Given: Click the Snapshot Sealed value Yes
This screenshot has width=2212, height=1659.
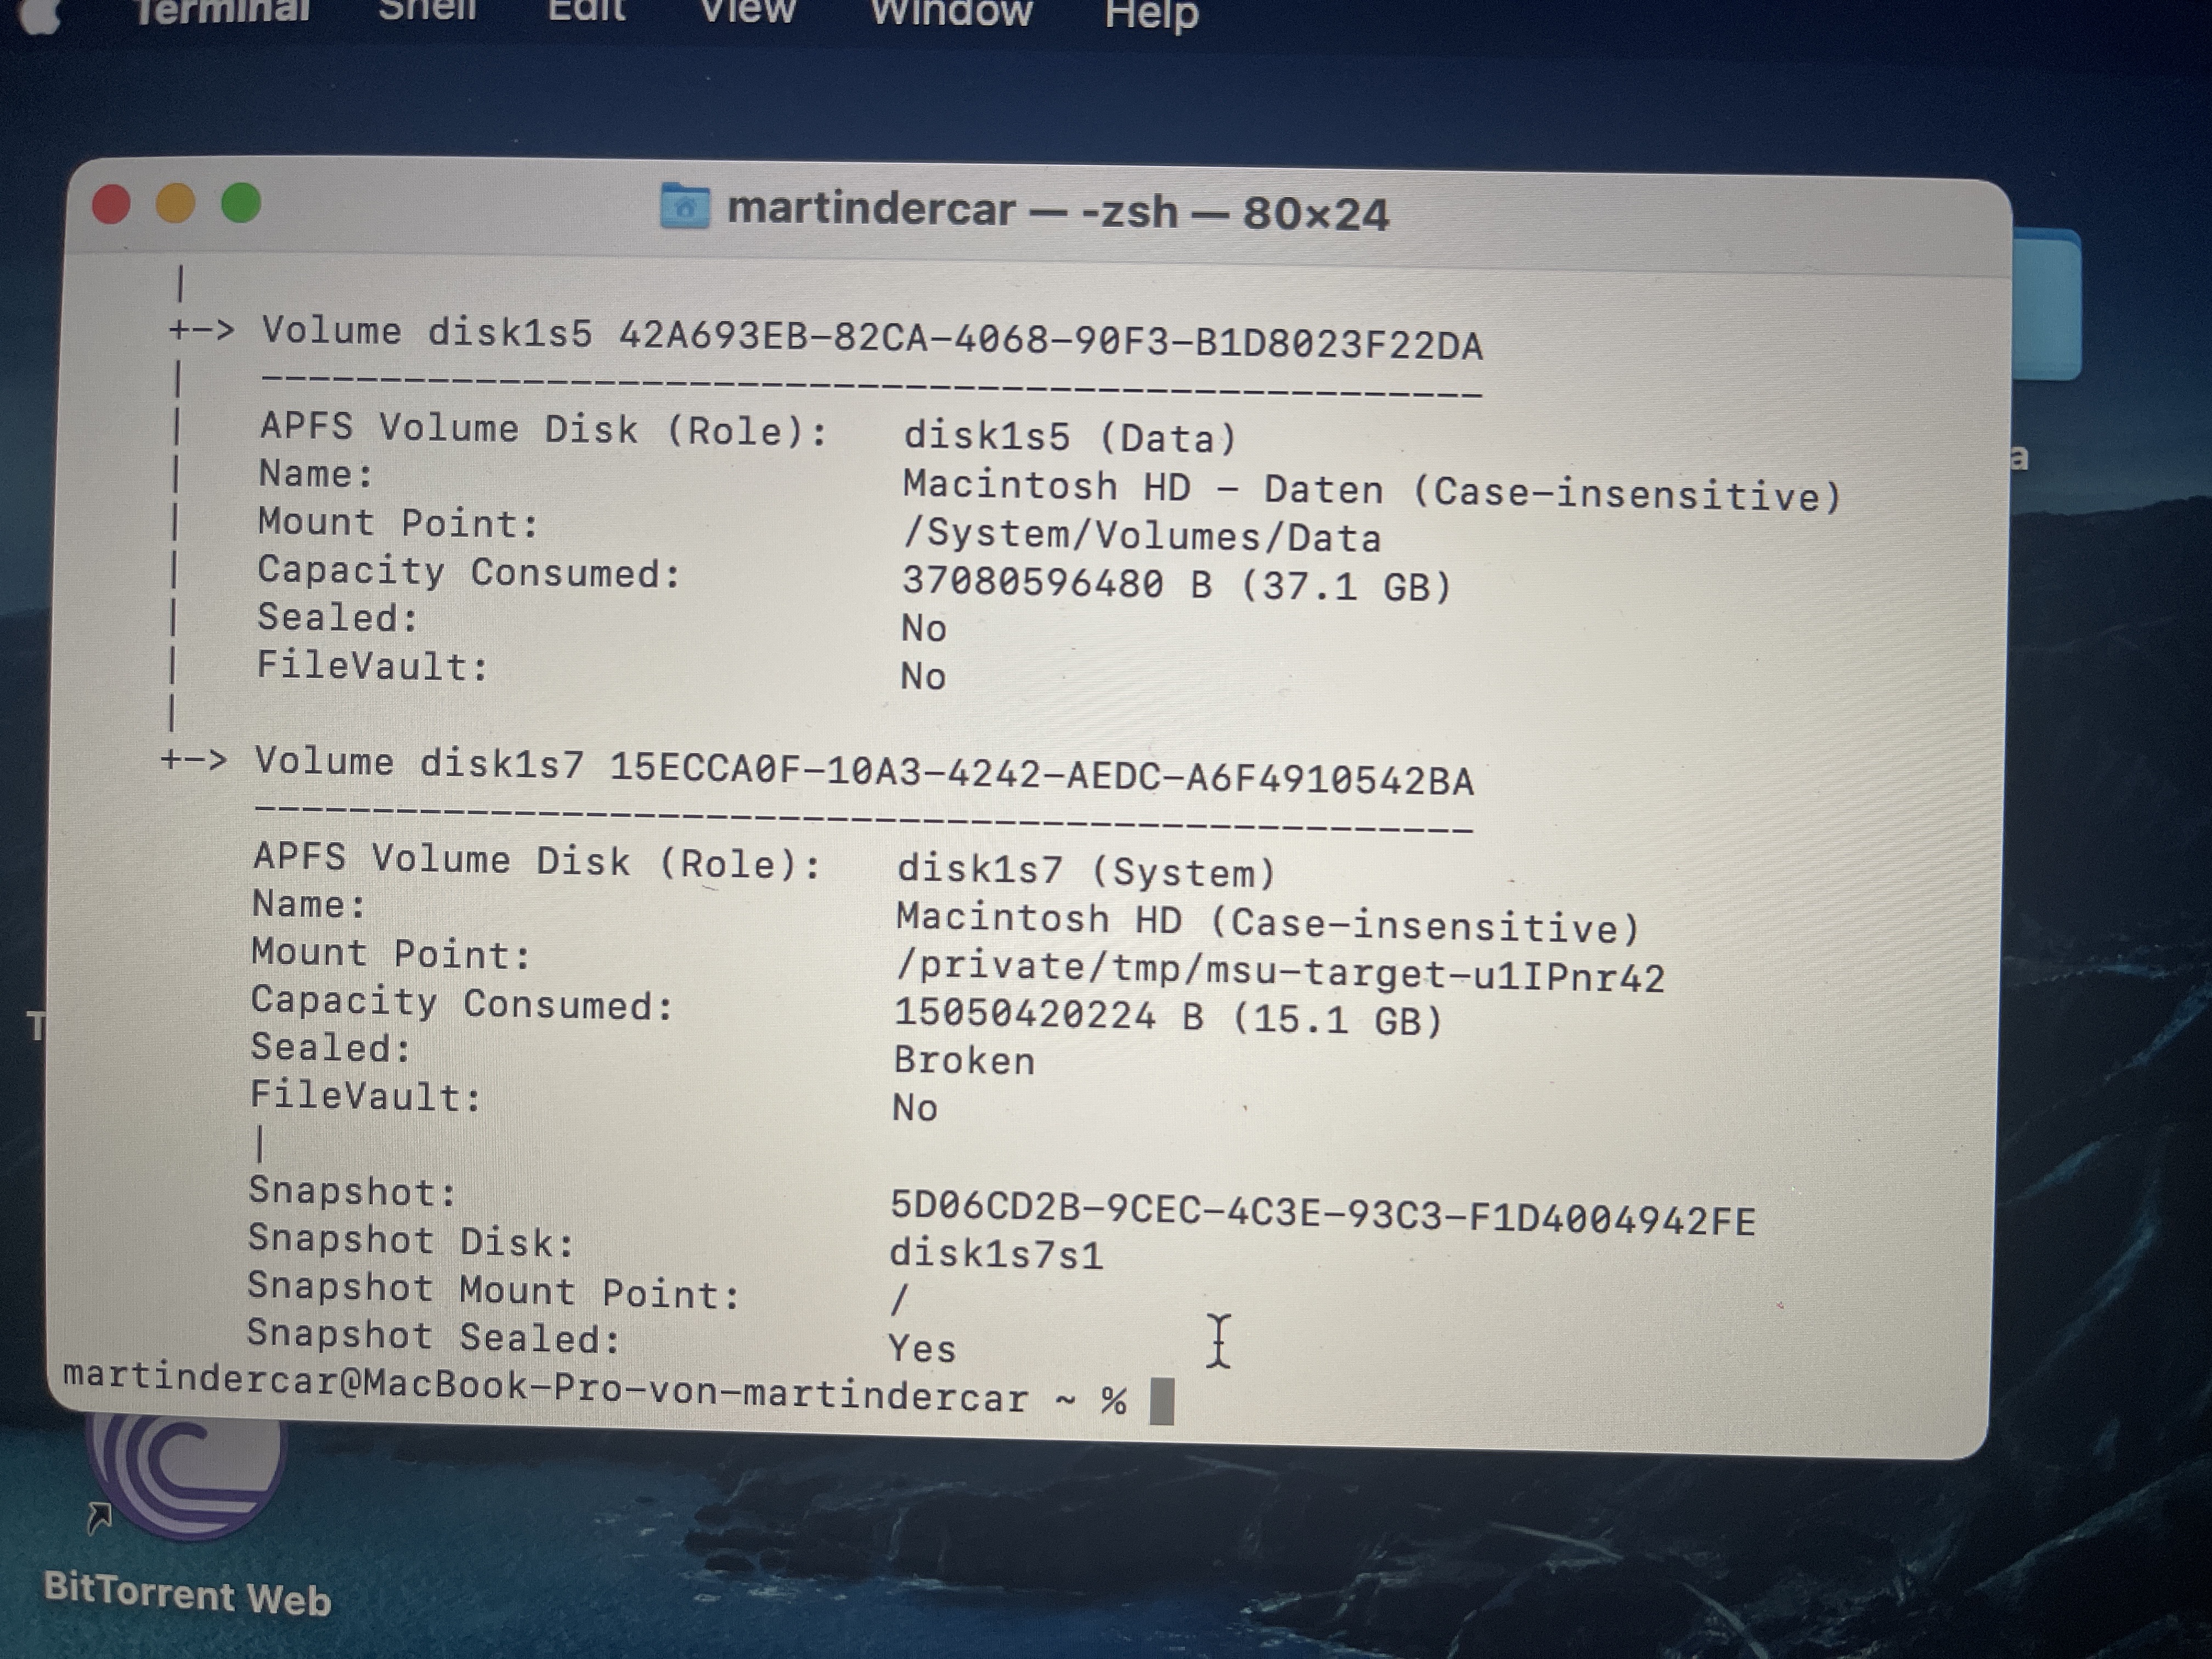Looking at the screenshot, I should pyautogui.click(x=922, y=1348).
